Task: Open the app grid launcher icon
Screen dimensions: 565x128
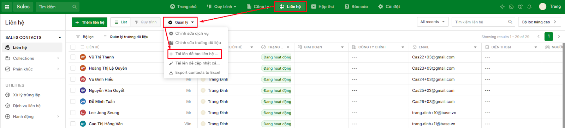Action: click(x=7, y=7)
